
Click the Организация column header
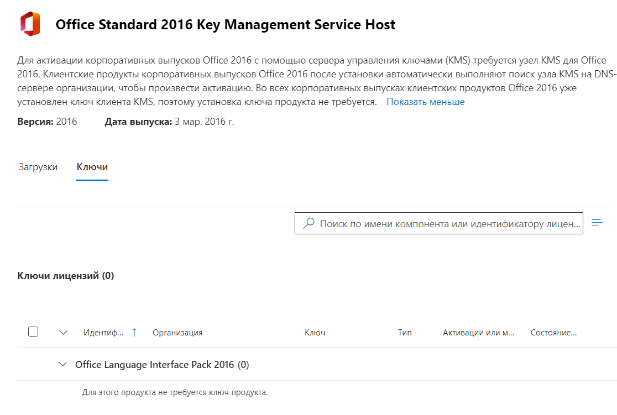[x=177, y=333]
